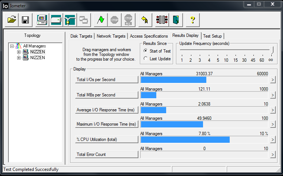The width and height of the screenshot is (283, 176).
Task: Click the Total MBs per Second button
Action: click(x=107, y=95)
